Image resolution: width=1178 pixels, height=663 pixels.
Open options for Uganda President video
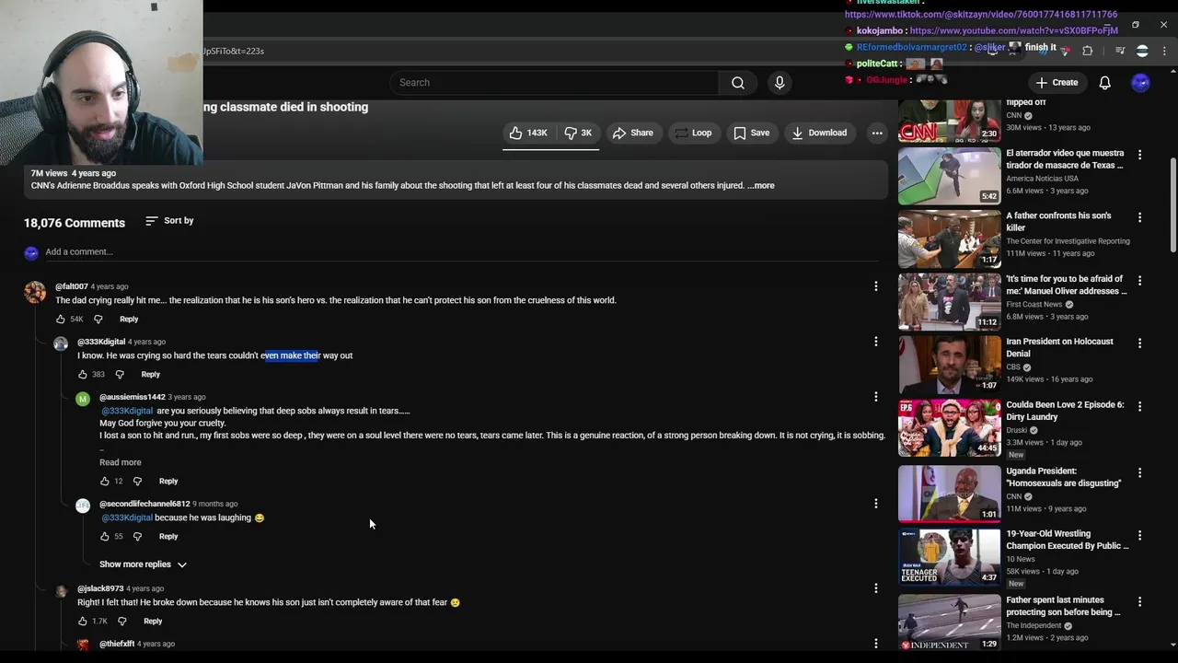coord(1139,472)
